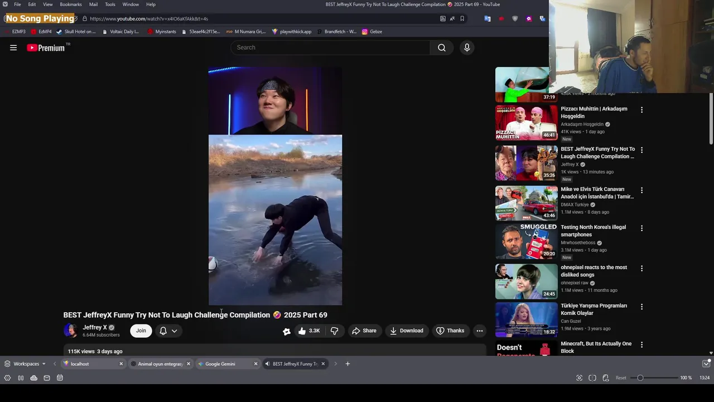This screenshot has width=714, height=402.
Task: Join the Jeffrey X channel membership
Action: point(141,331)
